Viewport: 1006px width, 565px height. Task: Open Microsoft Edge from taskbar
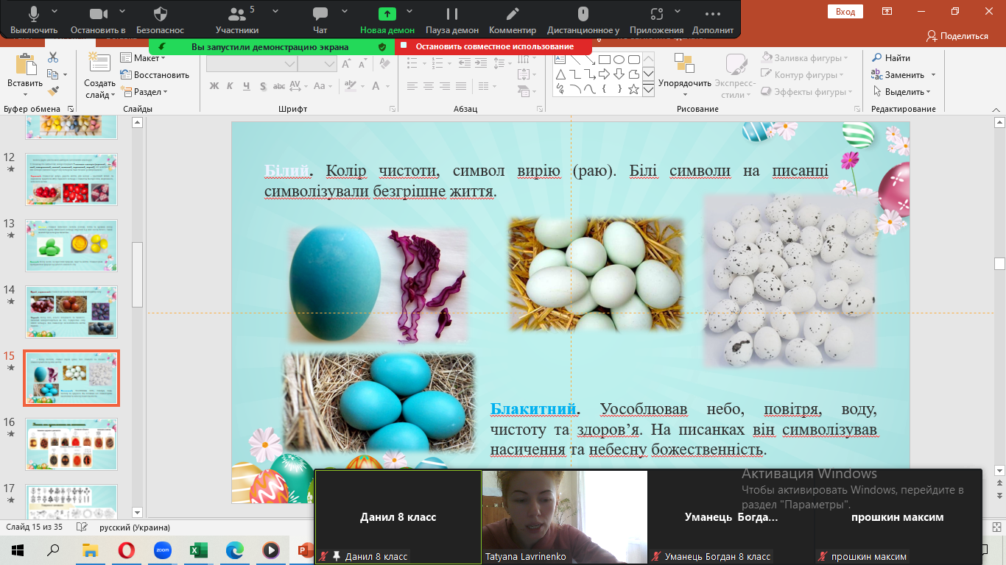pyautogui.click(x=235, y=550)
